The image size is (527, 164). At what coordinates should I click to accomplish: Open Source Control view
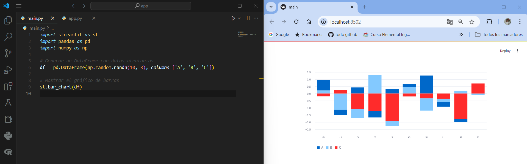8,53
